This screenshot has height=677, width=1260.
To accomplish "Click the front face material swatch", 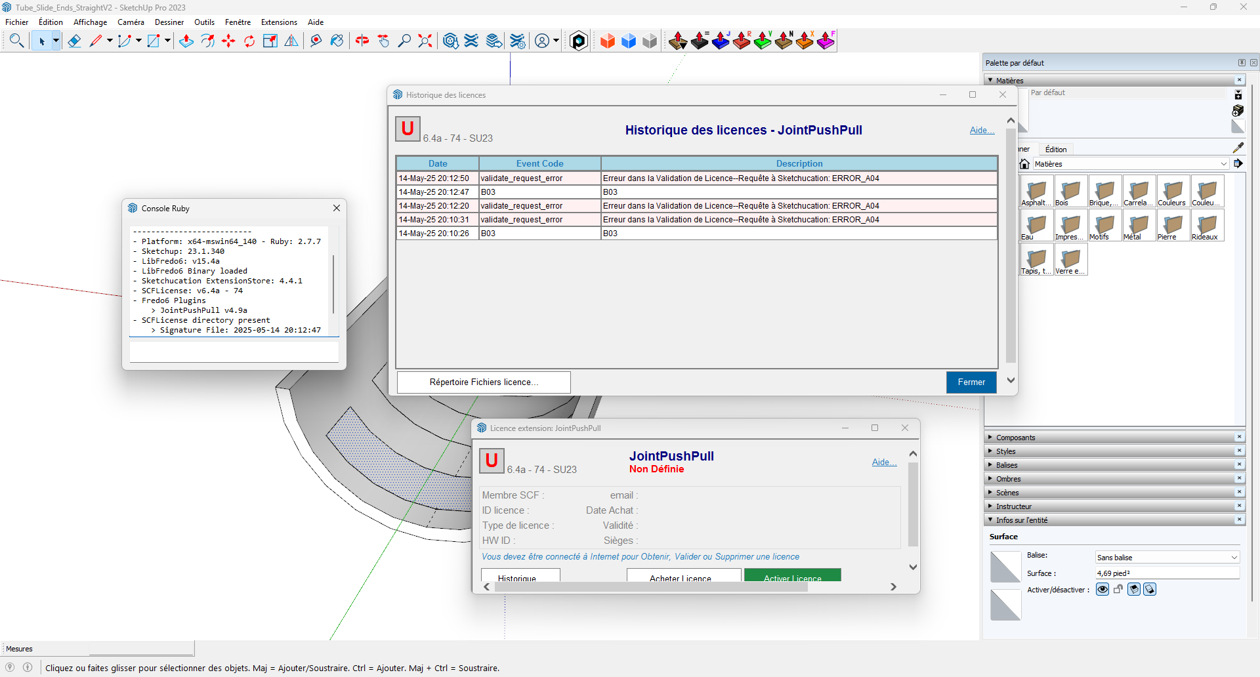I will [x=1005, y=567].
